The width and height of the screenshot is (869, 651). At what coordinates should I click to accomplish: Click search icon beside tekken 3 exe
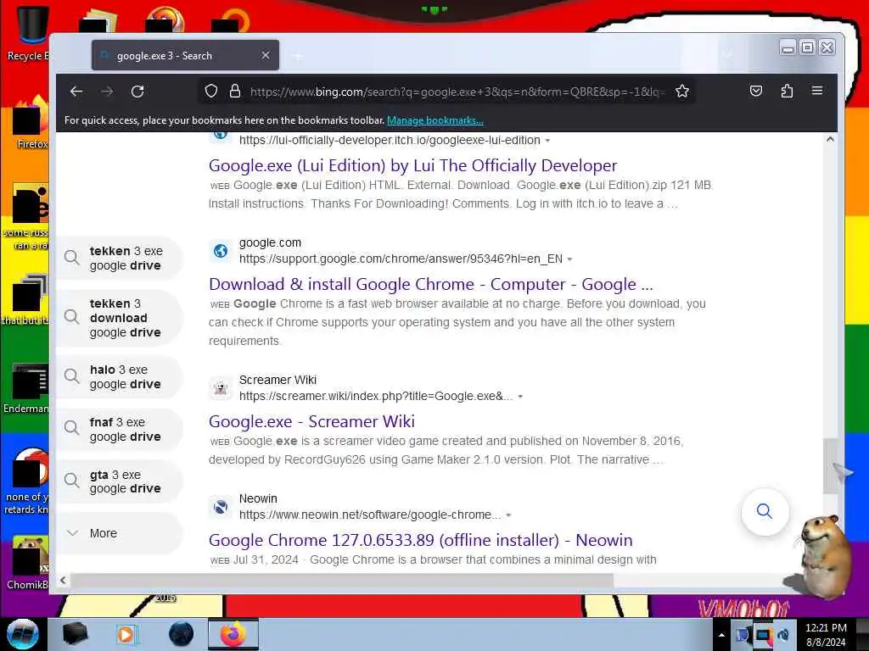[71, 258]
